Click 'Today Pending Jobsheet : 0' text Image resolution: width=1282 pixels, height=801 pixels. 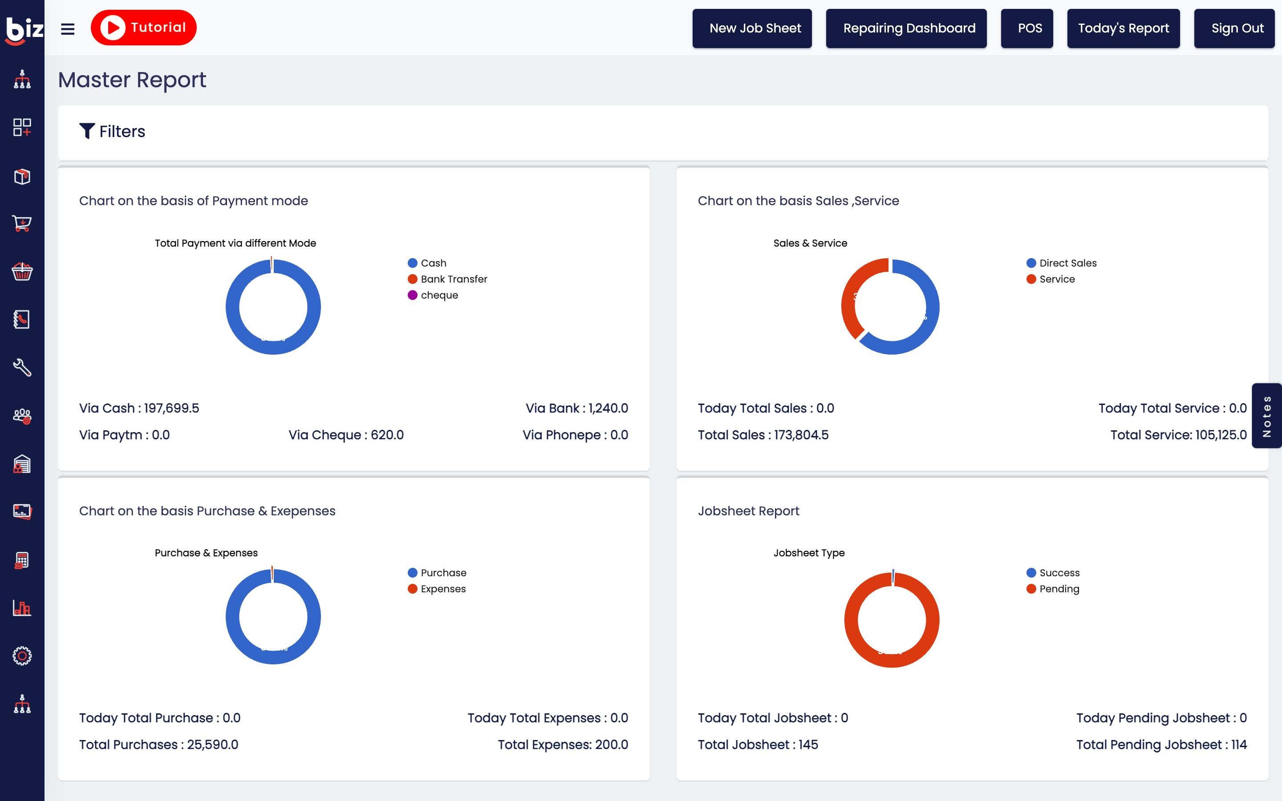[x=1161, y=718]
